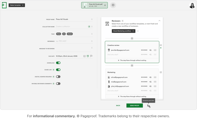Viewport: 197px width, 118px height.
Task: Click the Send Proof button
Action: click(135, 106)
